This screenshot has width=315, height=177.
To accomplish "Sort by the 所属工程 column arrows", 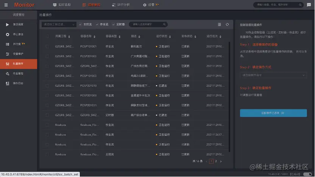I will [69, 37].
